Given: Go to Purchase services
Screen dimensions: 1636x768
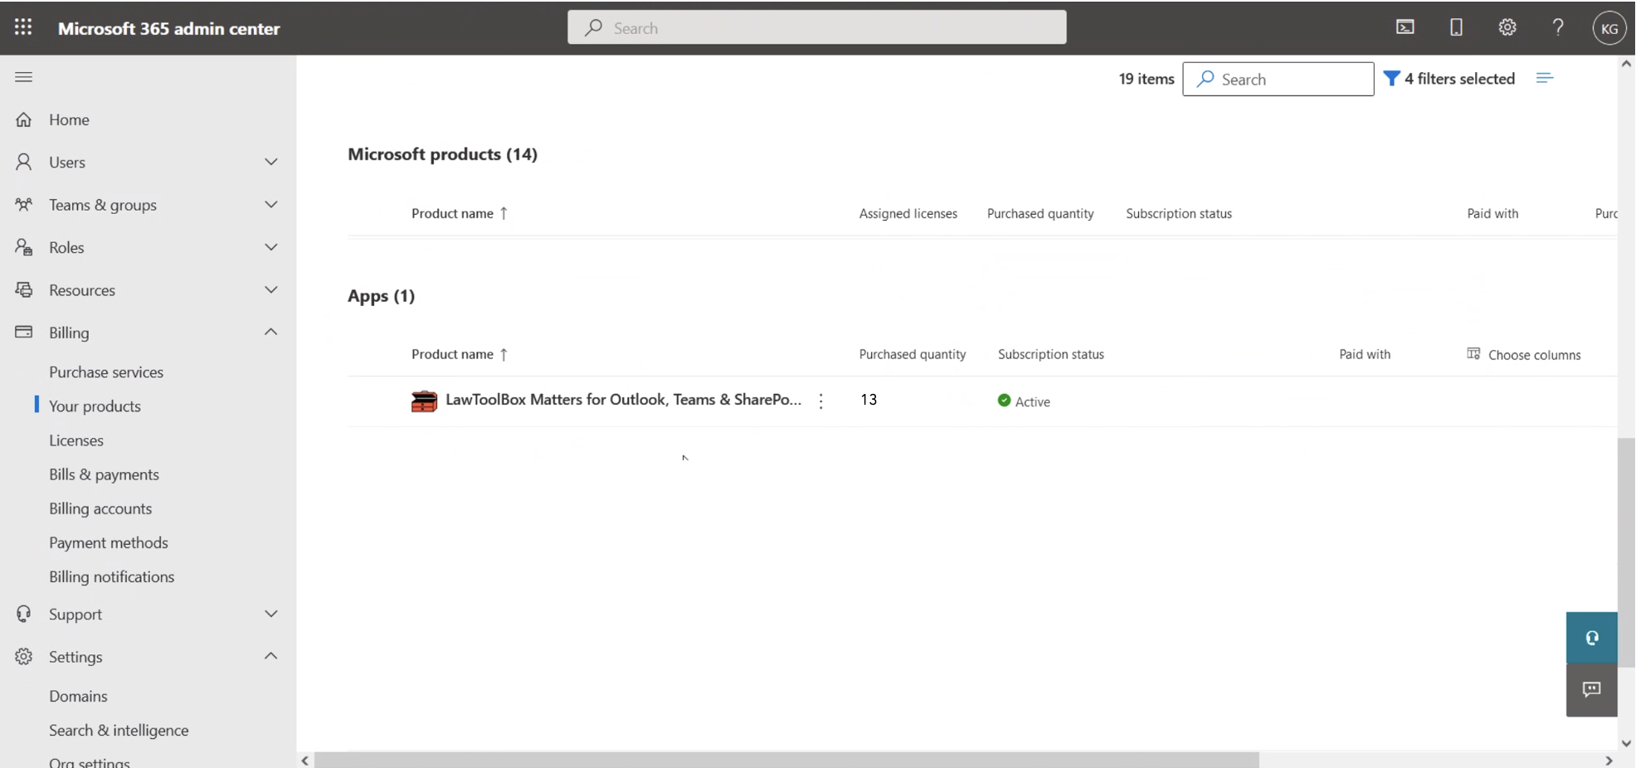Looking at the screenshot, I should [106, 372].
